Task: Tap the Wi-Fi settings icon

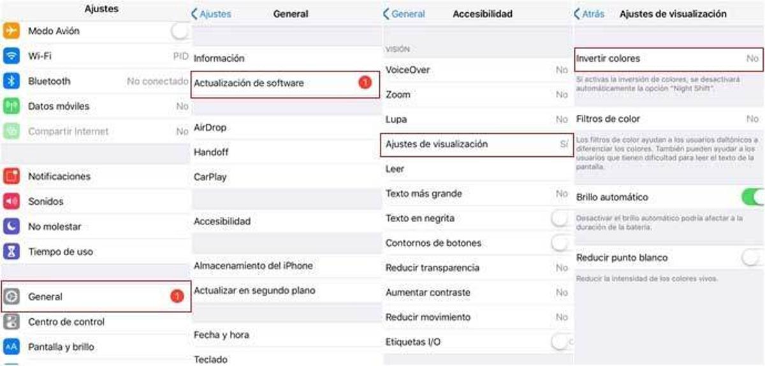Action: coord(11,56)
